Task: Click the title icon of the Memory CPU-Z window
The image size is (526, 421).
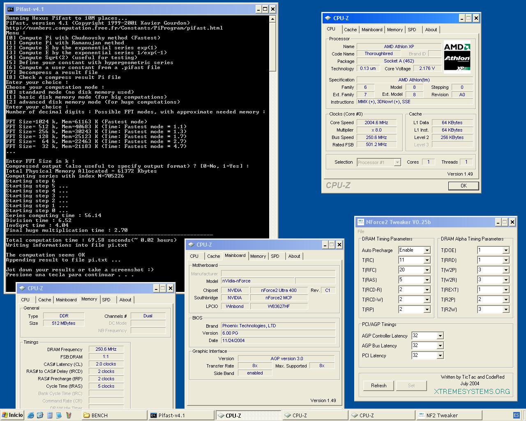Action: click(22, 288)
